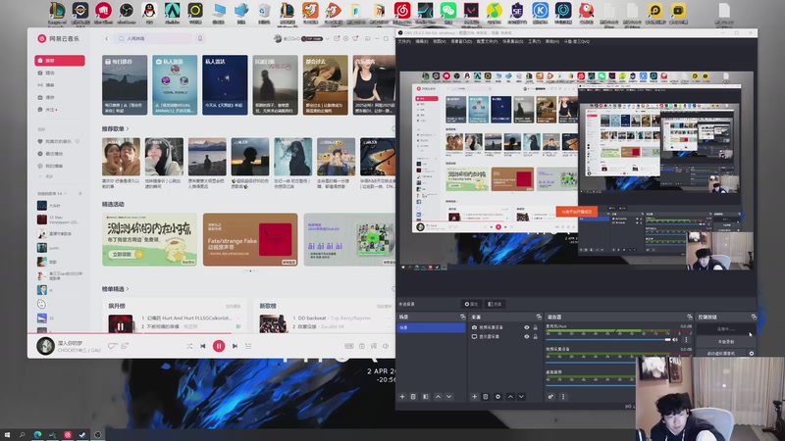The image size is (785, 441).
Task: Click the 属性 button above OBS docks
Action: pos(471,304)
